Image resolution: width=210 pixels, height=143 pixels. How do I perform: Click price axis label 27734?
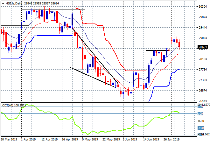click(203, 69)
